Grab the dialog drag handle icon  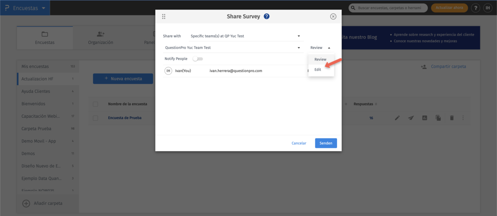click(164, 17)
